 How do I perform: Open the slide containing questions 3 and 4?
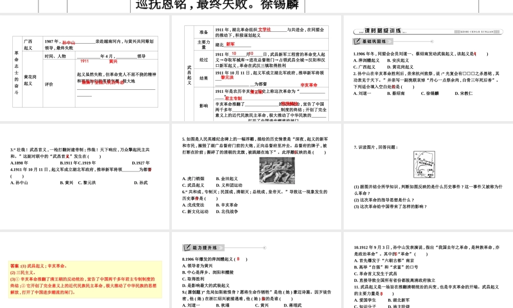[85, 177]
